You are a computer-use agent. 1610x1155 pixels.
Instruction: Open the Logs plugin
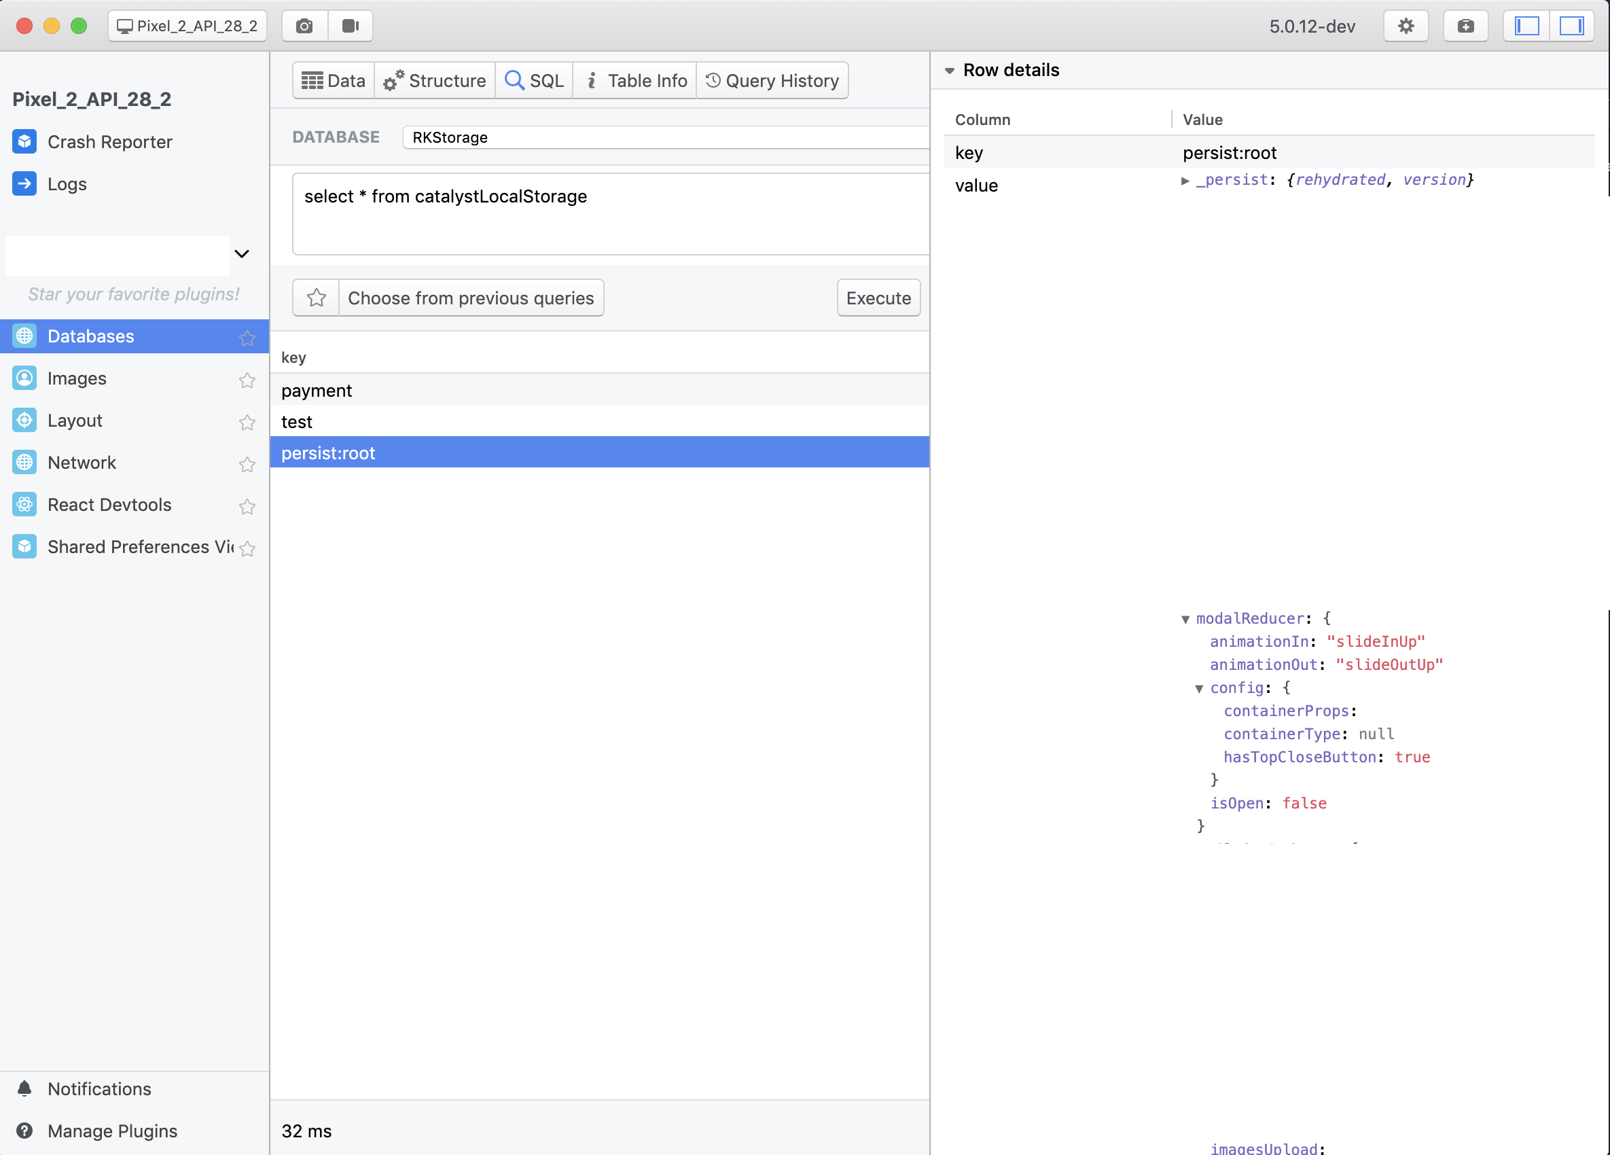[67, 184]
